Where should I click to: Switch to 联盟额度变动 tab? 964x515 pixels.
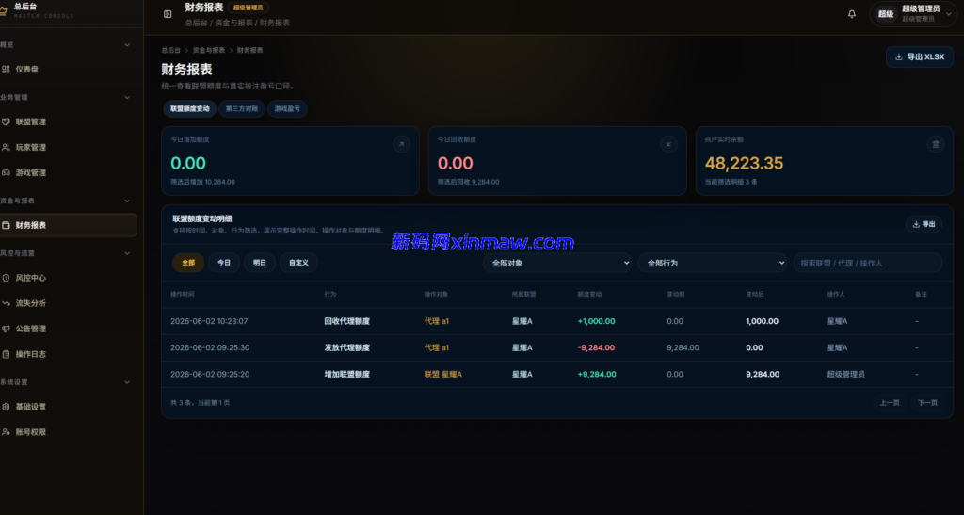tap(190, 109)
